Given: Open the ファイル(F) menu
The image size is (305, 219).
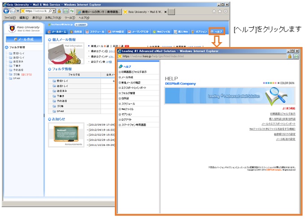Looking at the screenshot, I should pyautogui.click(x=10, y=18).
